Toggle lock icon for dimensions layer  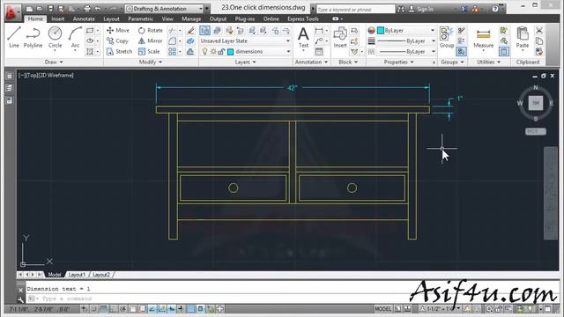pos(221,52)
